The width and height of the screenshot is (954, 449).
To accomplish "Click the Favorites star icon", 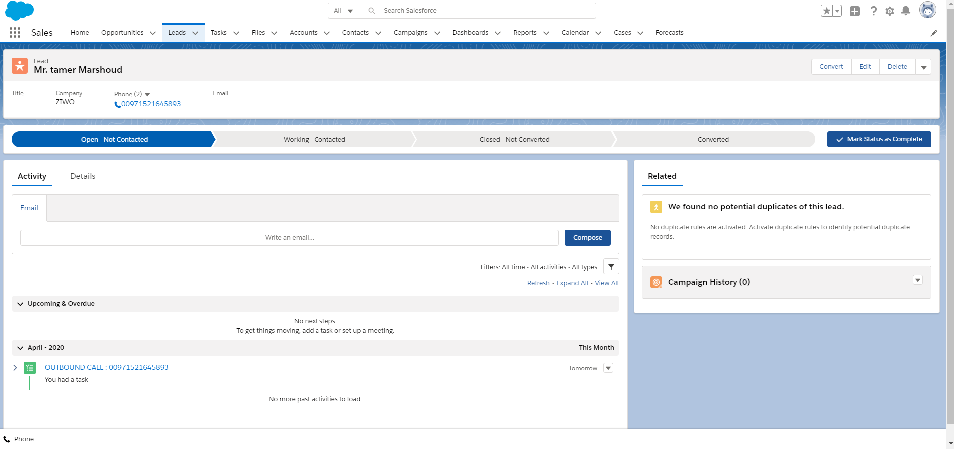I will point(826,11).
